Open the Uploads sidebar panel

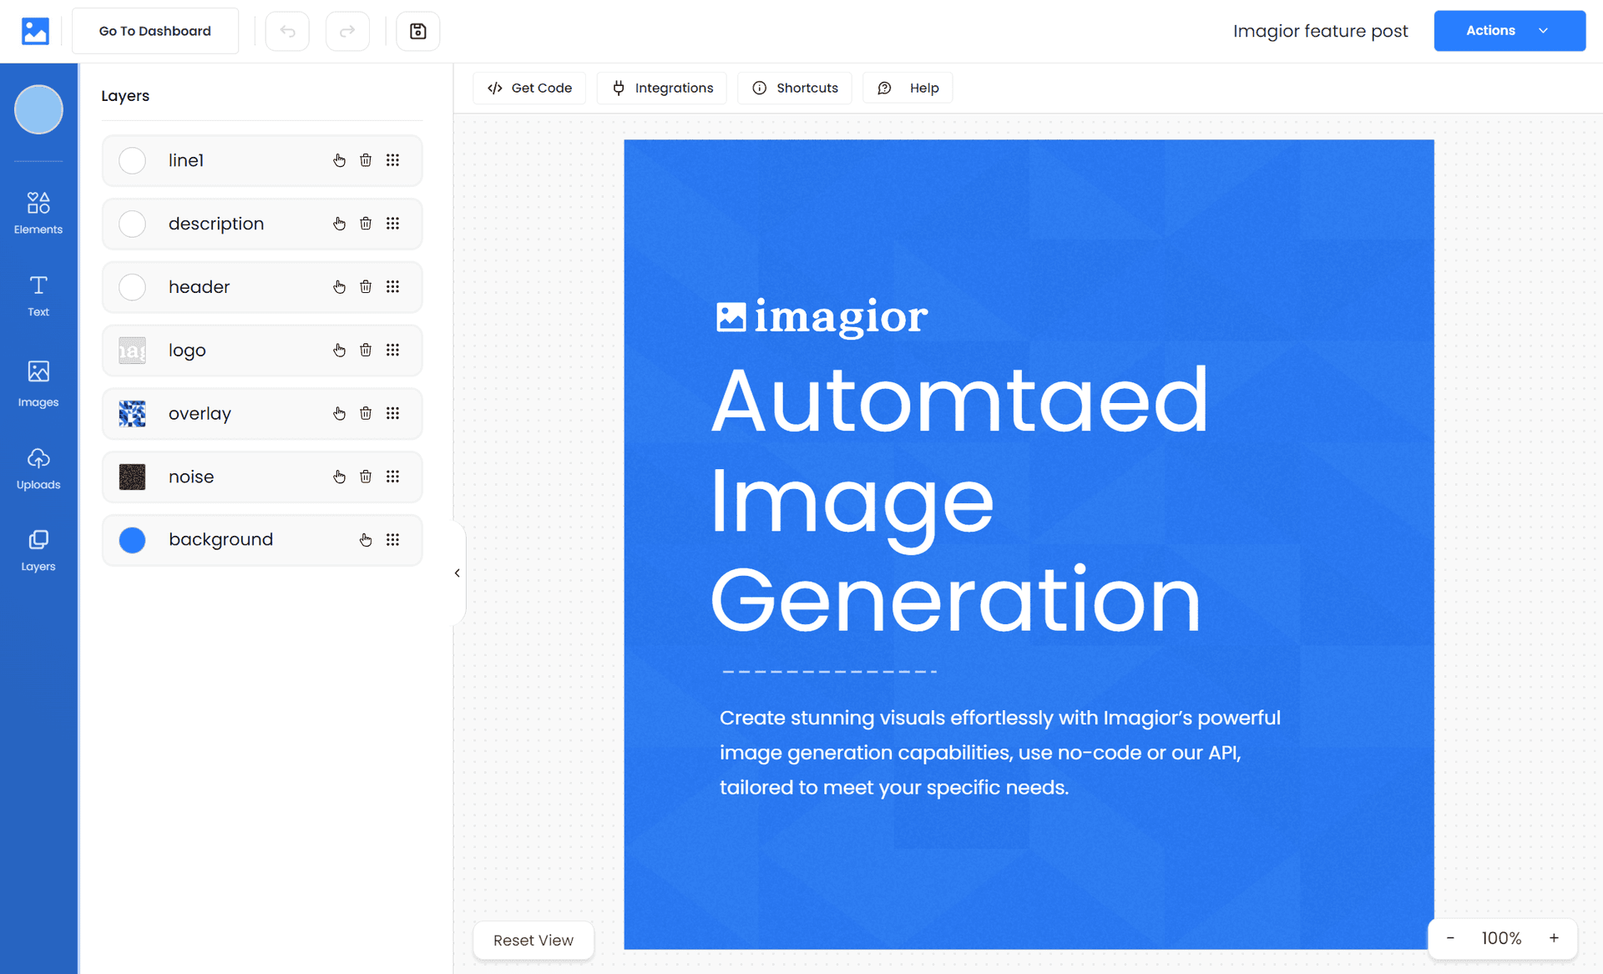click(x=38, y=467)
